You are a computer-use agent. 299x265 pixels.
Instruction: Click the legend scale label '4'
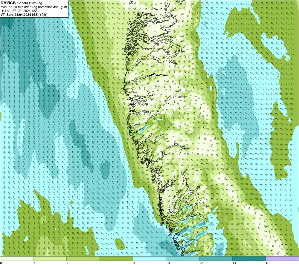coord(67,263)
